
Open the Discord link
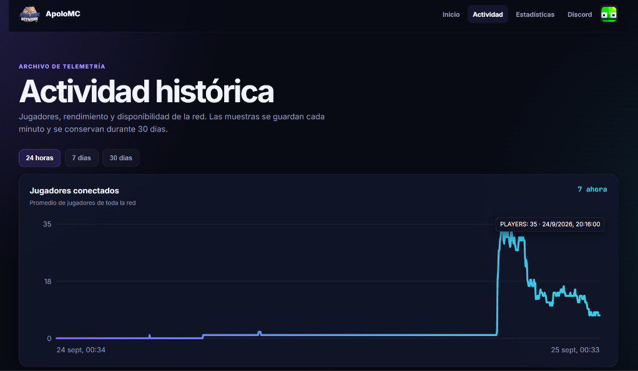click(579, 14)
